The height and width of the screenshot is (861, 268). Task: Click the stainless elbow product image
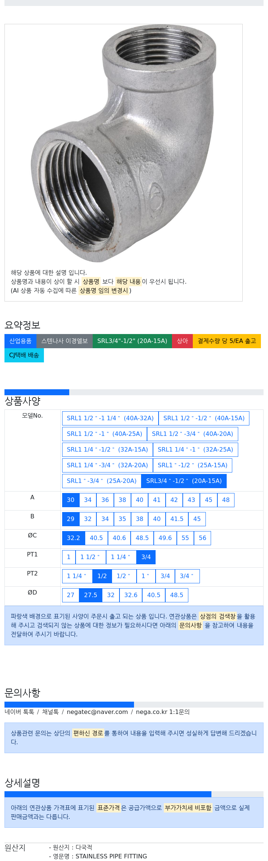click(x=123, y=144)
